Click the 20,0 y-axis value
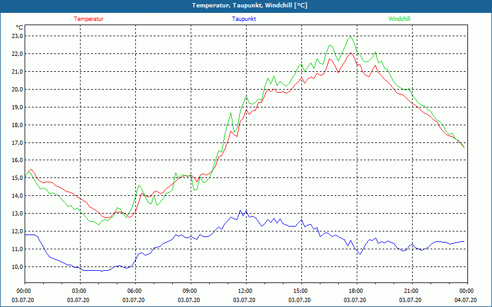This screenshot has width=492, height=307. [17, 90]
